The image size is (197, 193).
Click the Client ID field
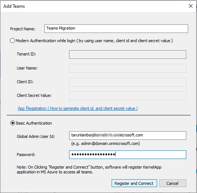click(128, 82)
